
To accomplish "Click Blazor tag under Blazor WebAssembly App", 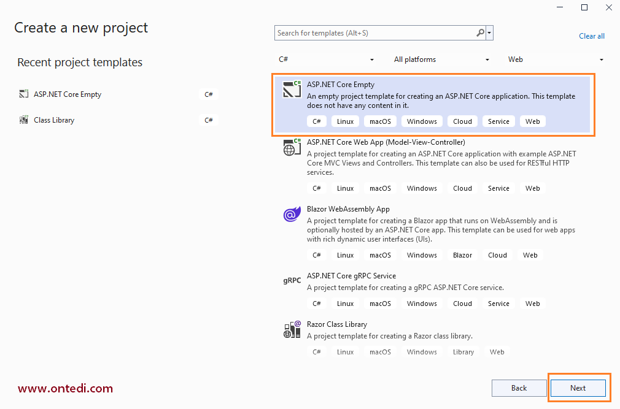I will coord(462,255).
